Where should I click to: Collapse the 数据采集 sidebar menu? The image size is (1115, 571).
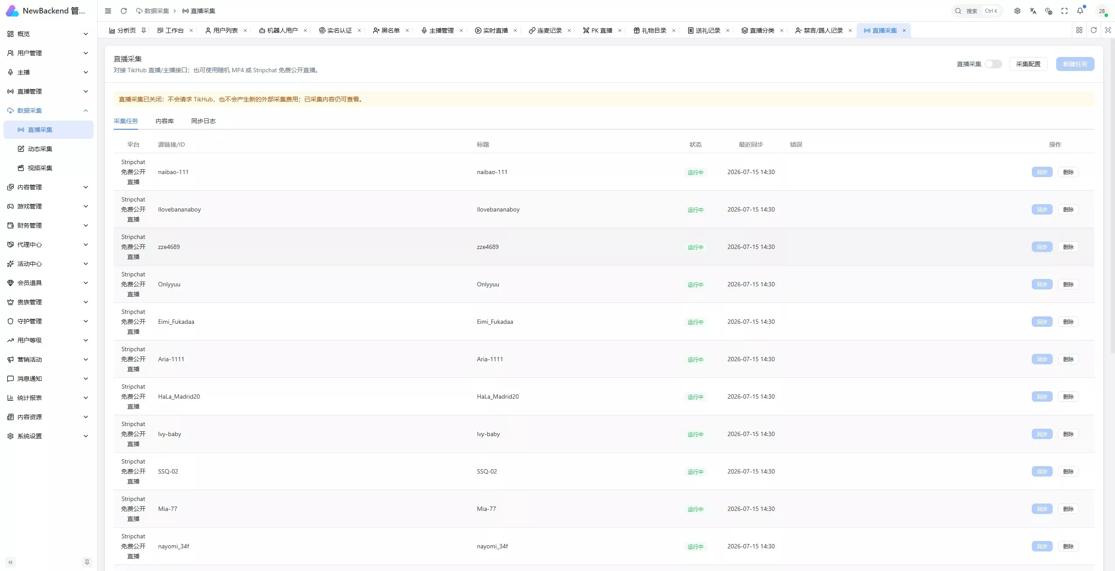(x=48, y=111)
